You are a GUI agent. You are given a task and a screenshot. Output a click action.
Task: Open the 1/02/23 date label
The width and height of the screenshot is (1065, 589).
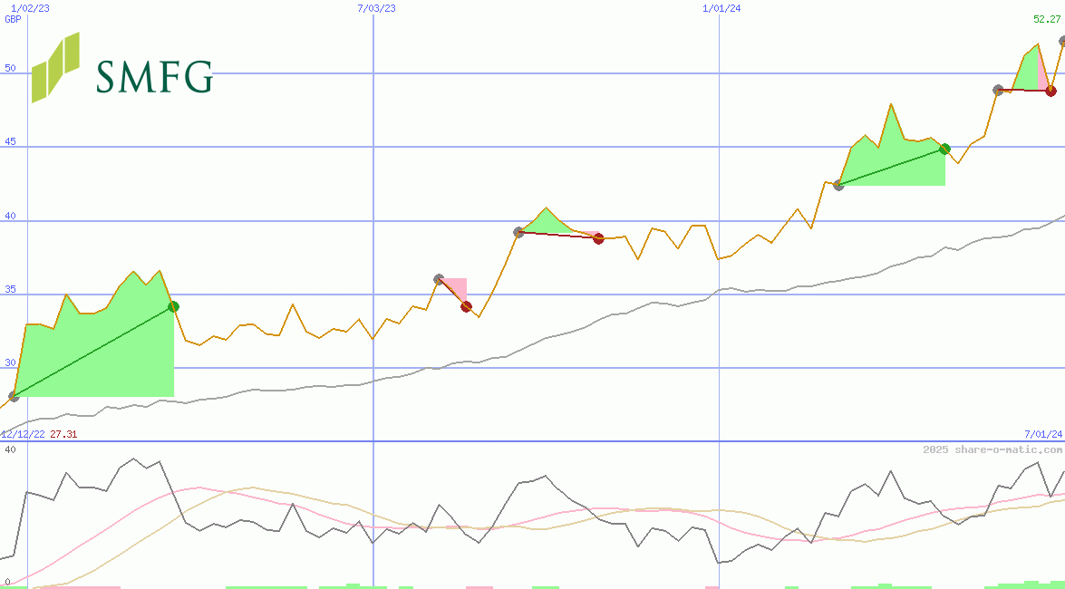coord(29,7)
